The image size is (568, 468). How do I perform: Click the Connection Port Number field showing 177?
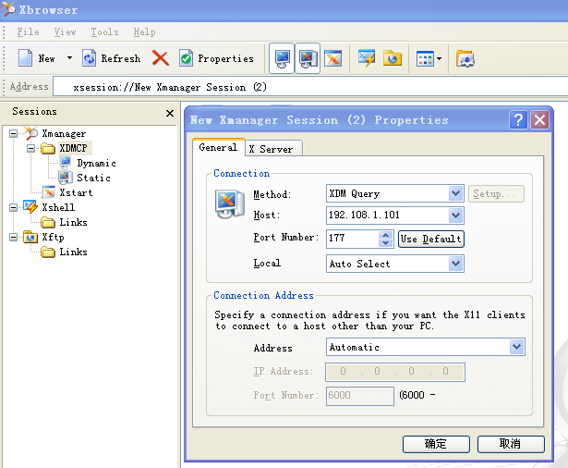[352, 239]
